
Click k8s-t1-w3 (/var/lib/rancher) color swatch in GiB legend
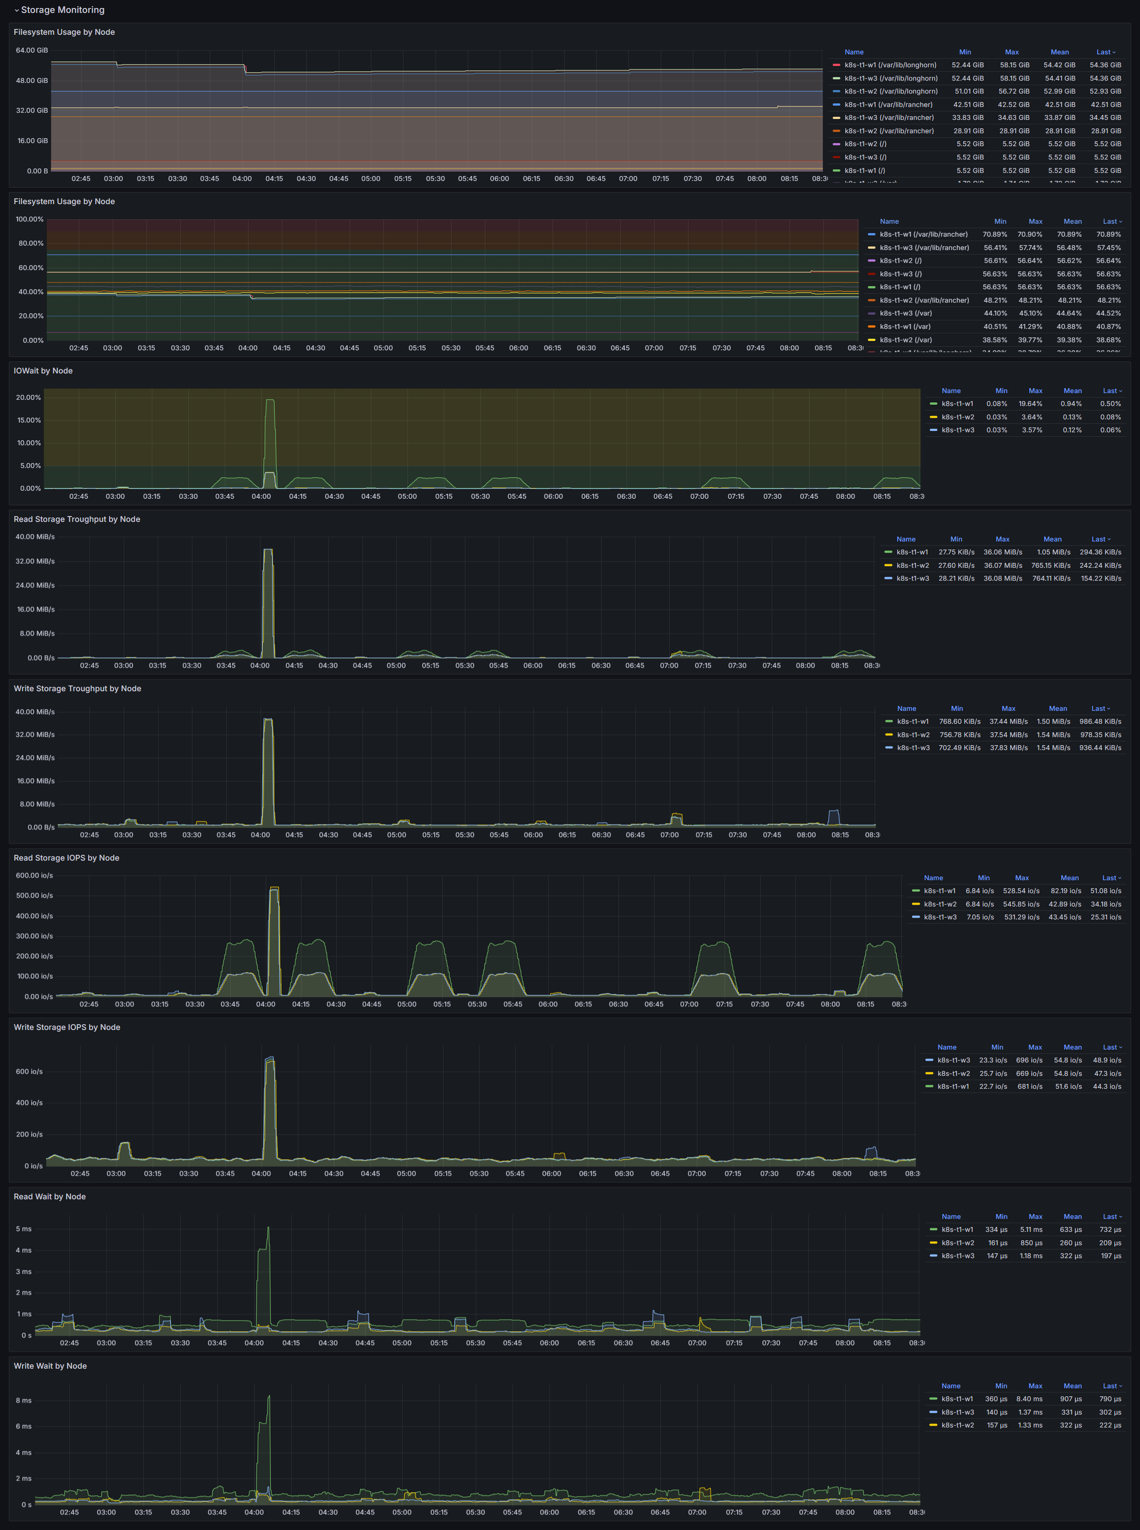[x=836, y=118]
